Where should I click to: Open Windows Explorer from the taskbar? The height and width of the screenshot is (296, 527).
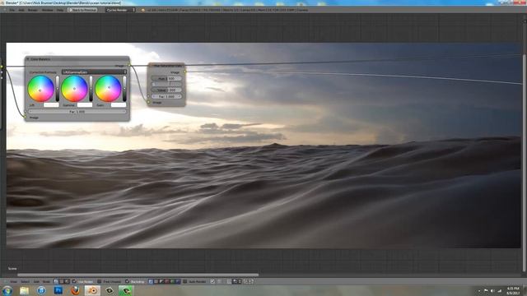click(24, 290)
